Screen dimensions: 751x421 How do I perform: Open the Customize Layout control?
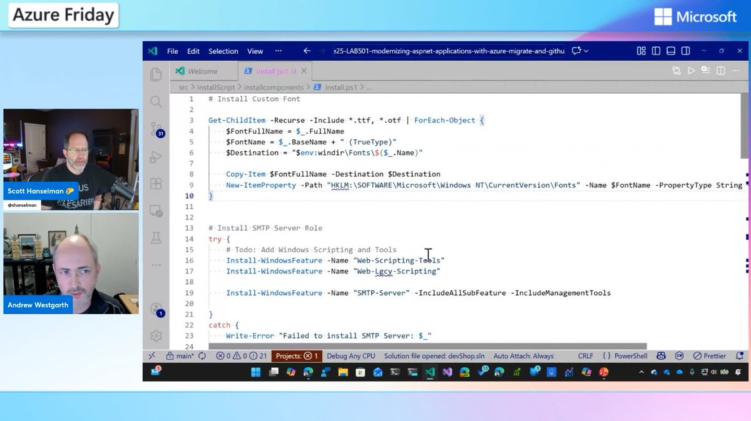point(641,51)
